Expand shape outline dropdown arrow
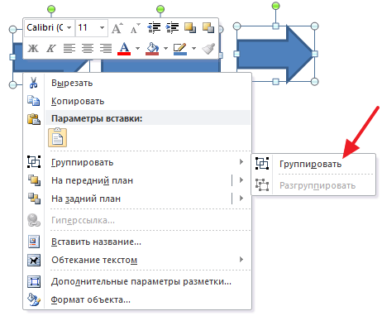This screenshot has width=382, height=316. pos(193,49)
